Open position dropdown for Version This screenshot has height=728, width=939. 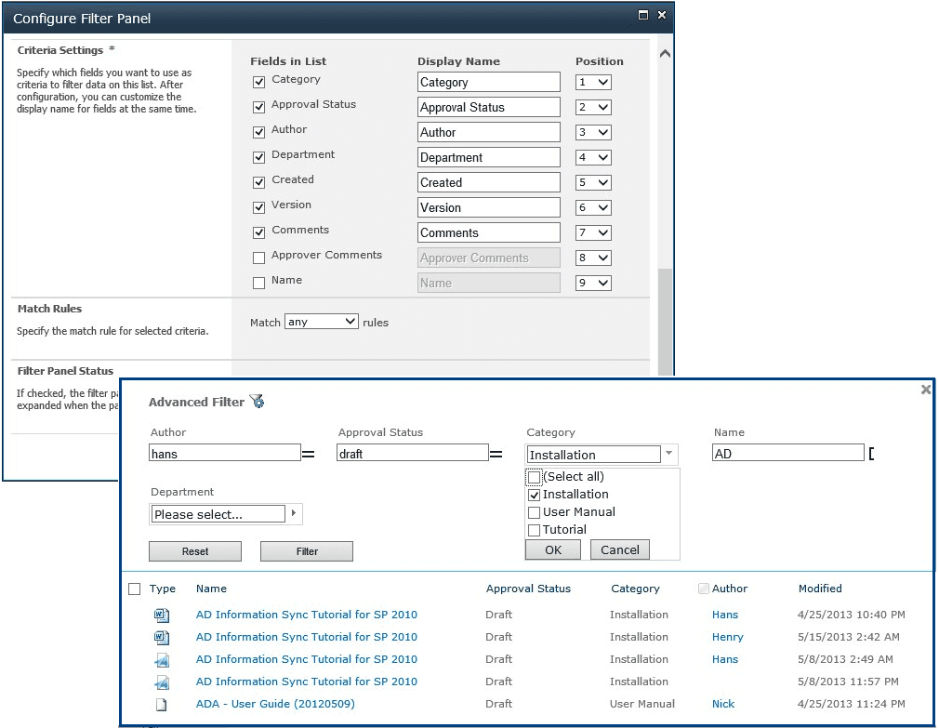pyautogui.click(x=593, y=207)
